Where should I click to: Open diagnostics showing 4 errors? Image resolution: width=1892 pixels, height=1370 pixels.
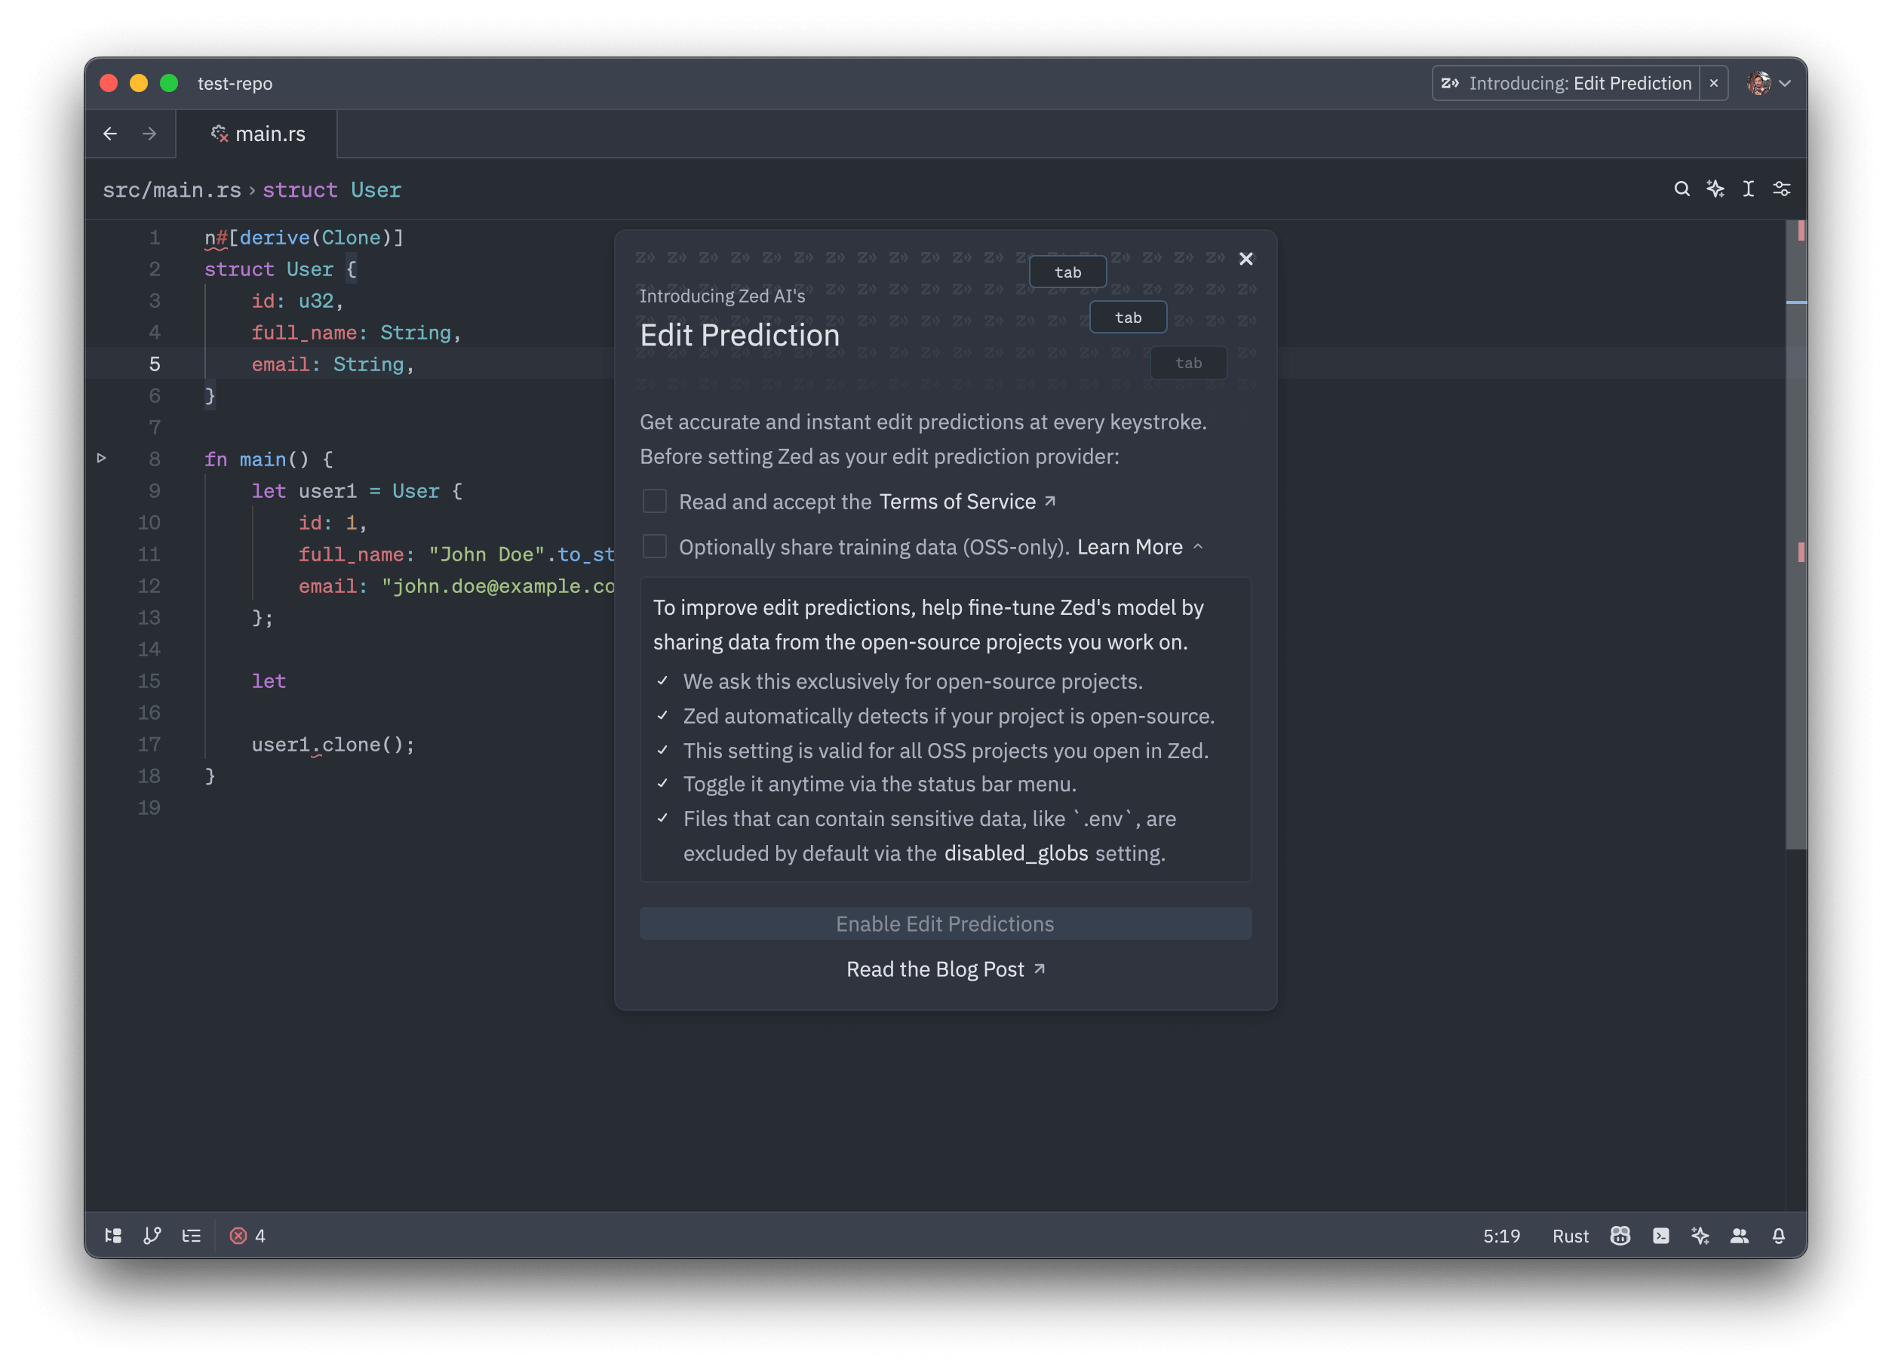(247, 1236)
